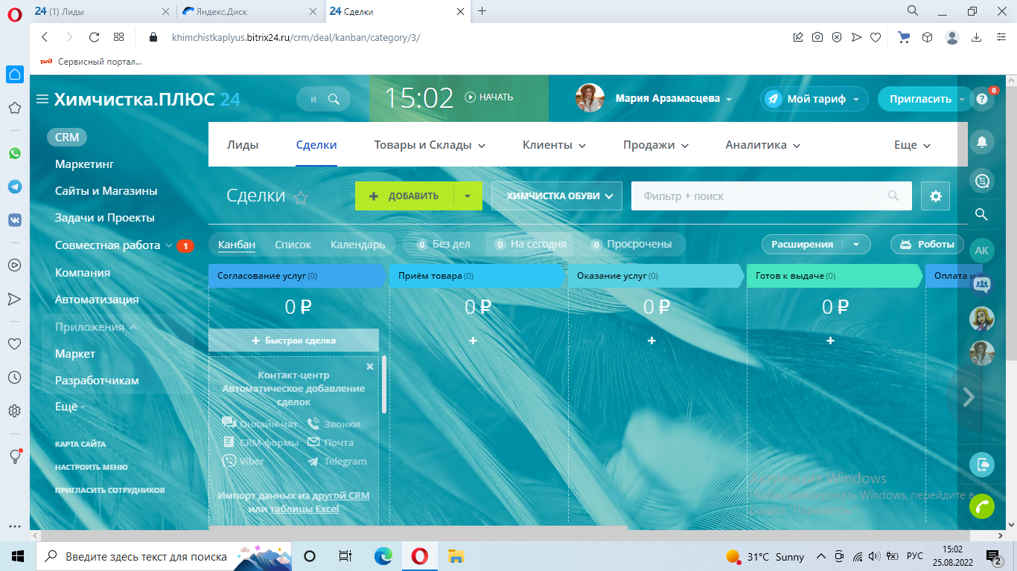Switch to the Яндекс.Диск browser tab
This screenshot has height=571, width=1017.
point(251,11)
